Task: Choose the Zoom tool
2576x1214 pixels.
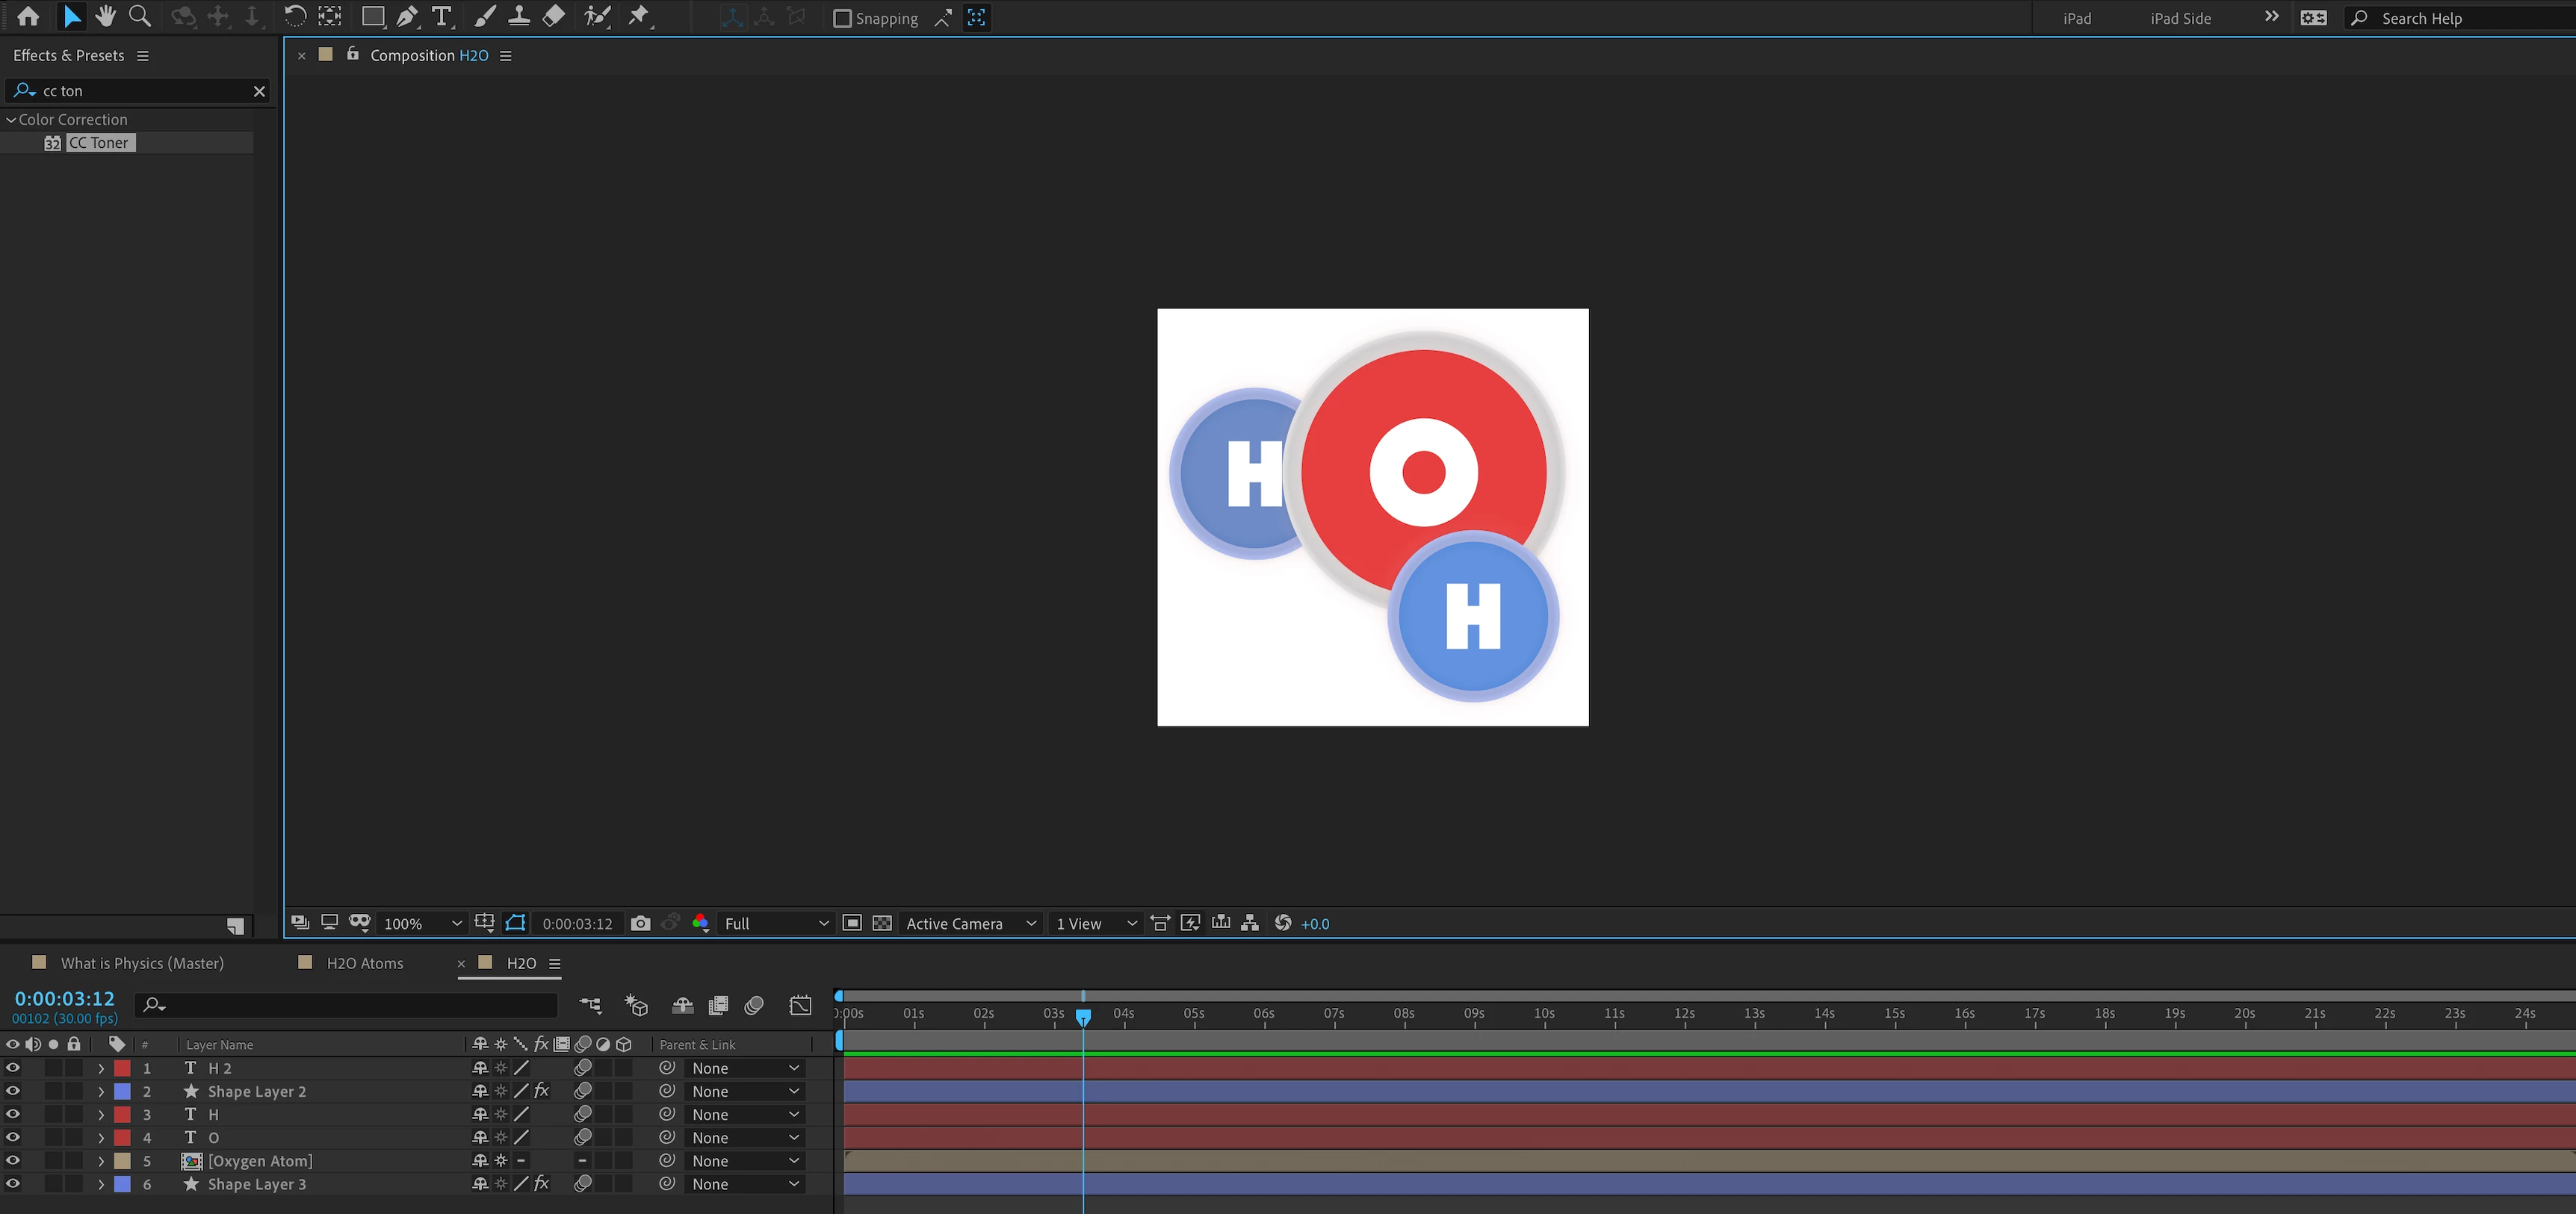Action: click(140, 17)
